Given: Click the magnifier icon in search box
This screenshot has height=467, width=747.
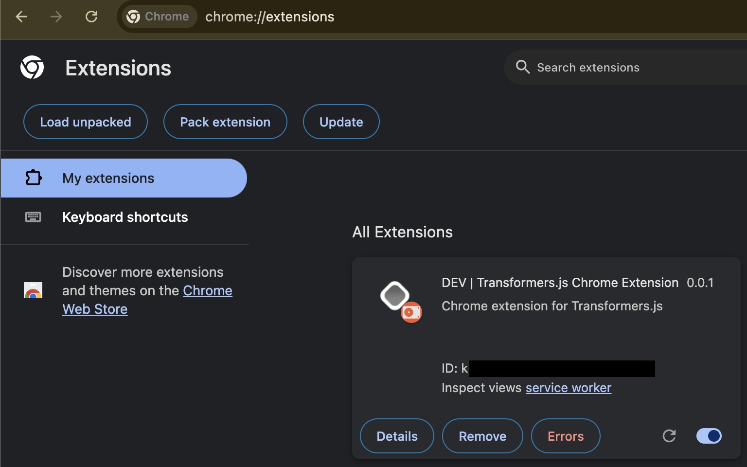Looking at the screenshot, I should 523,67.
